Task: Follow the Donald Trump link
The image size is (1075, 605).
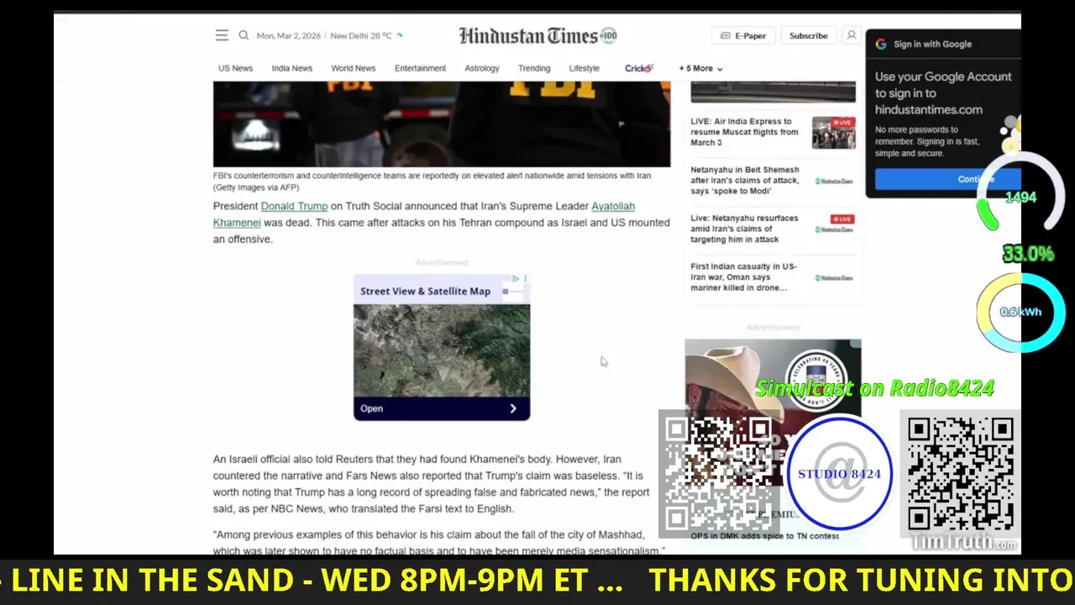Action: (x=294, y=206)
